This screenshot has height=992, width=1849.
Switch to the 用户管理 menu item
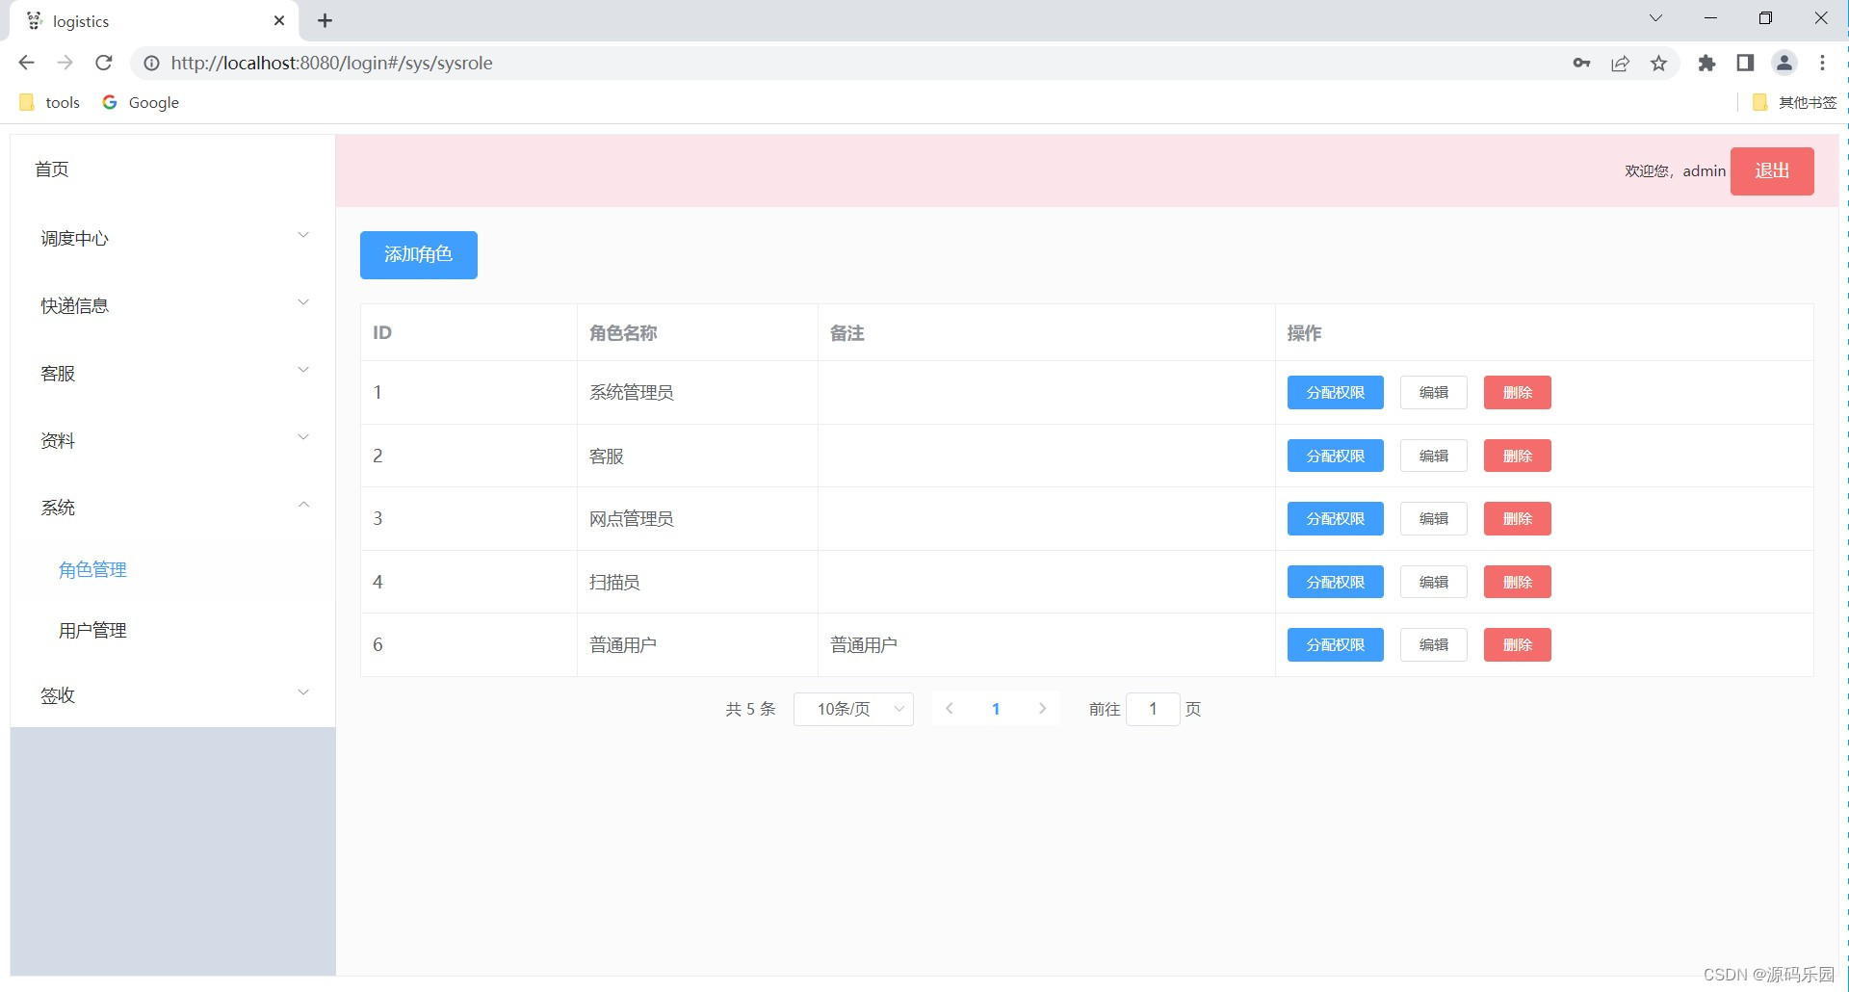(92, 631)
